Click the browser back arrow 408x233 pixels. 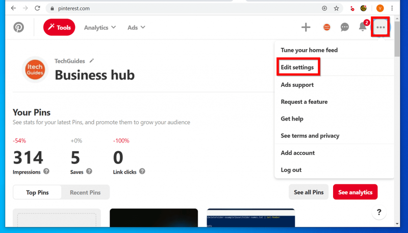pos(13,8)
